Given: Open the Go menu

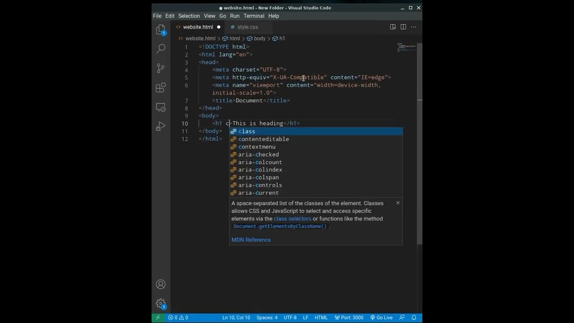Looking at the screenshot, I should click(222, 16).
